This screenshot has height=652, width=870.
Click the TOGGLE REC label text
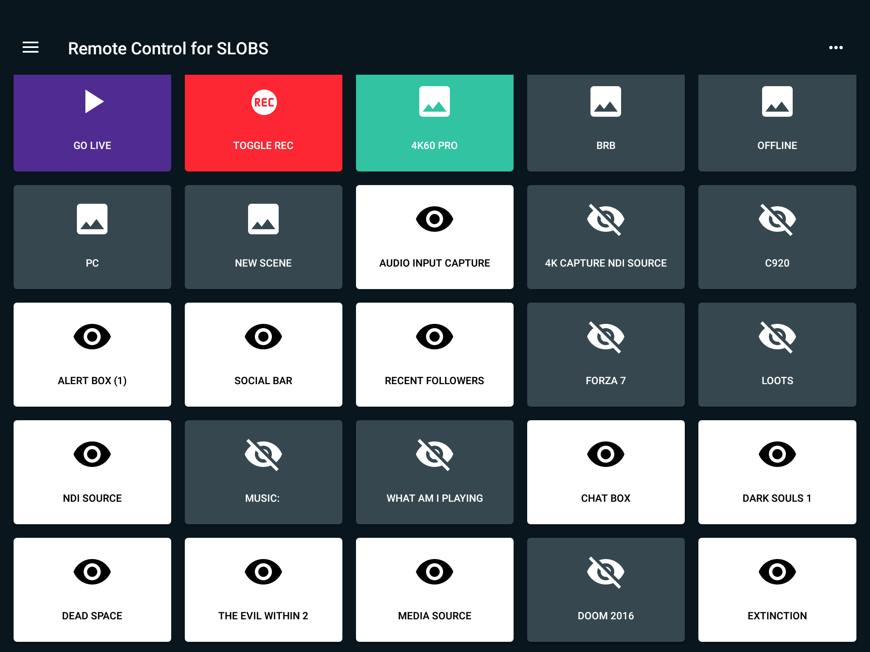click(x=263, y=146)
